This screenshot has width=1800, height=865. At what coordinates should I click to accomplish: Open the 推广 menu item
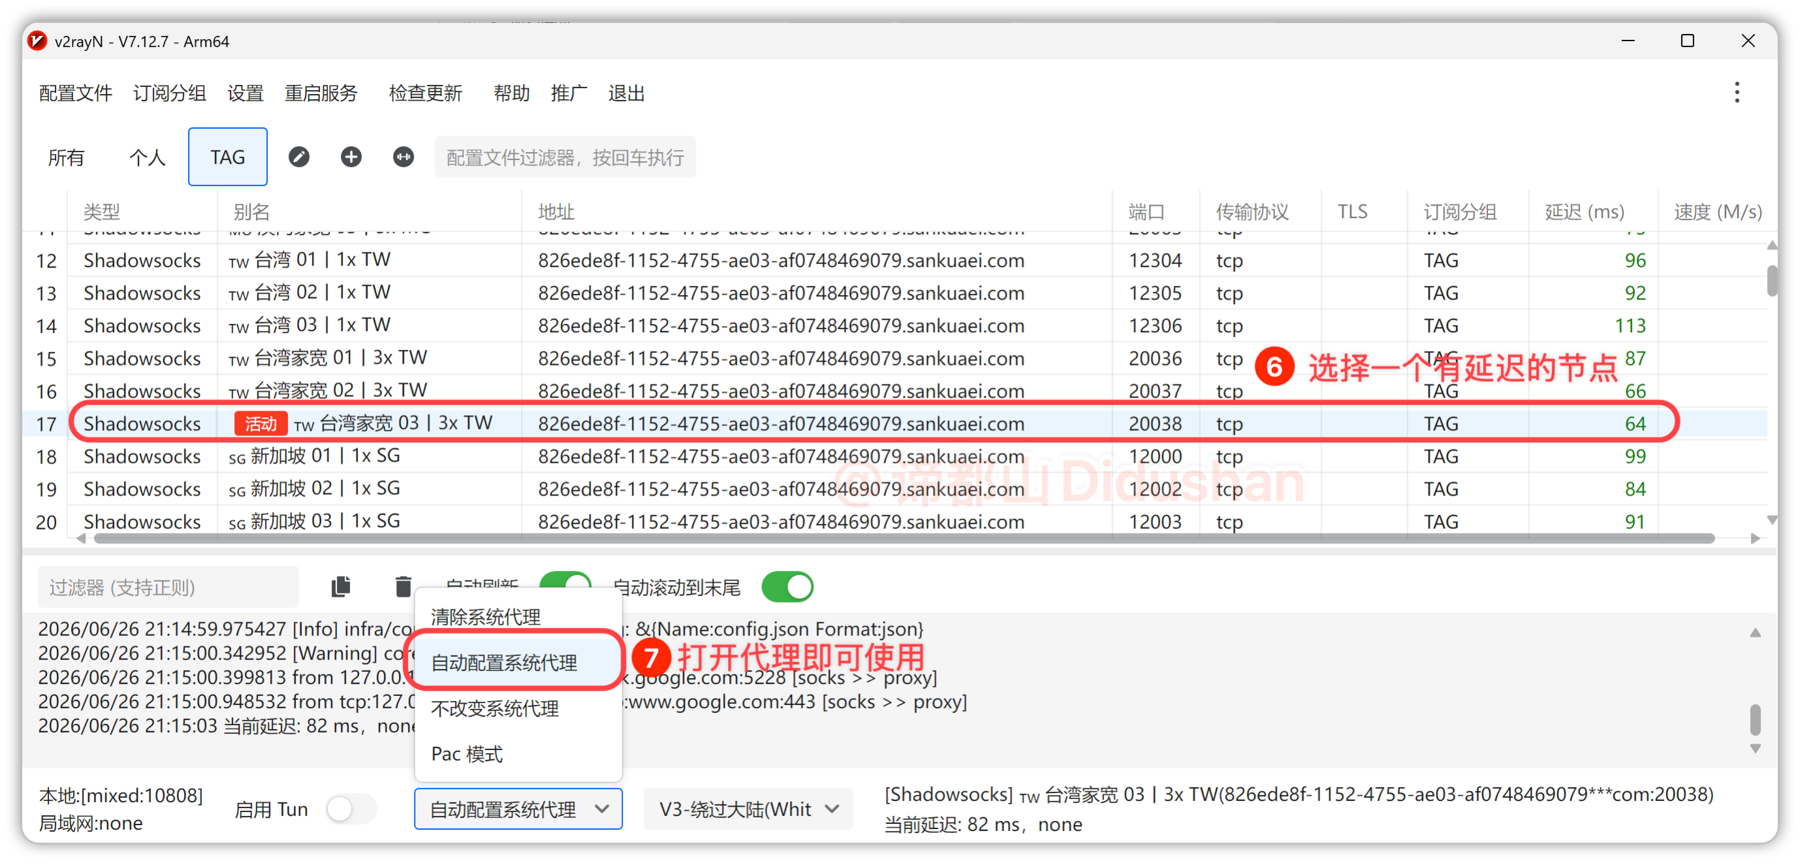tap(569, 93)
